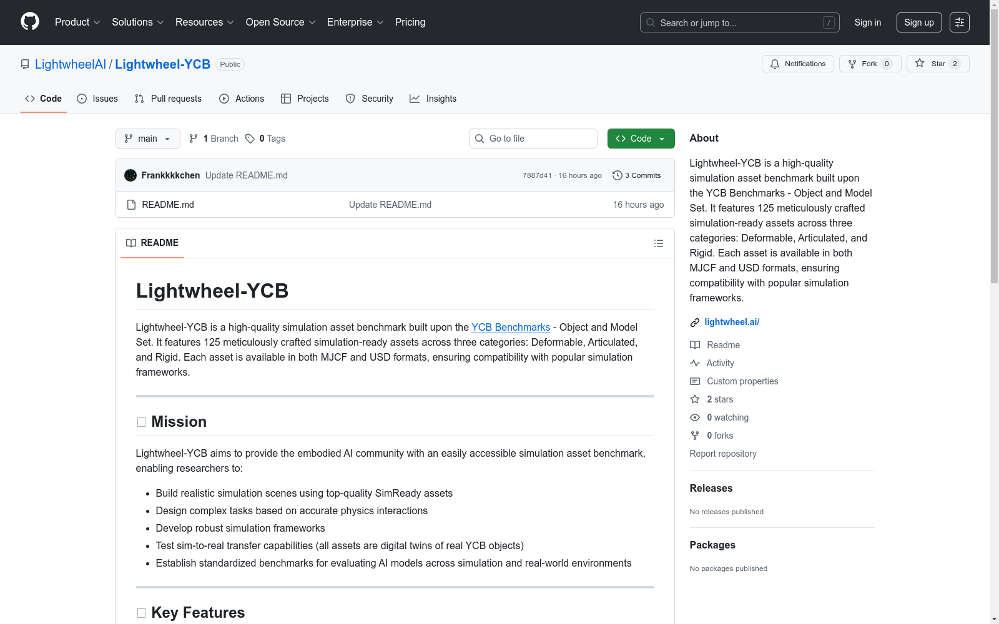The image size is (999, 624).
Task: Click the No releases published text
Action: pyautogui.click(x=727, y=512)
